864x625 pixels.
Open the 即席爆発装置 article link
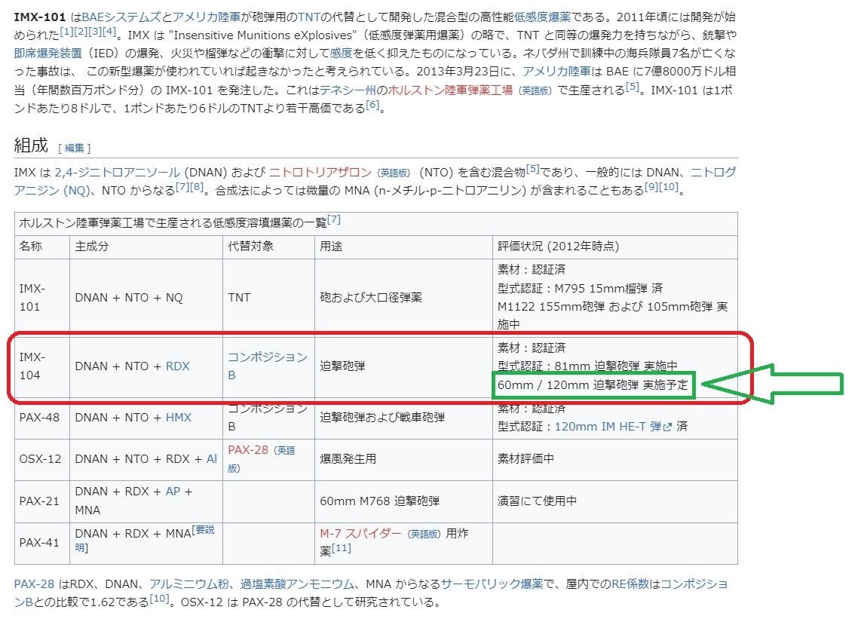[48, 53]
